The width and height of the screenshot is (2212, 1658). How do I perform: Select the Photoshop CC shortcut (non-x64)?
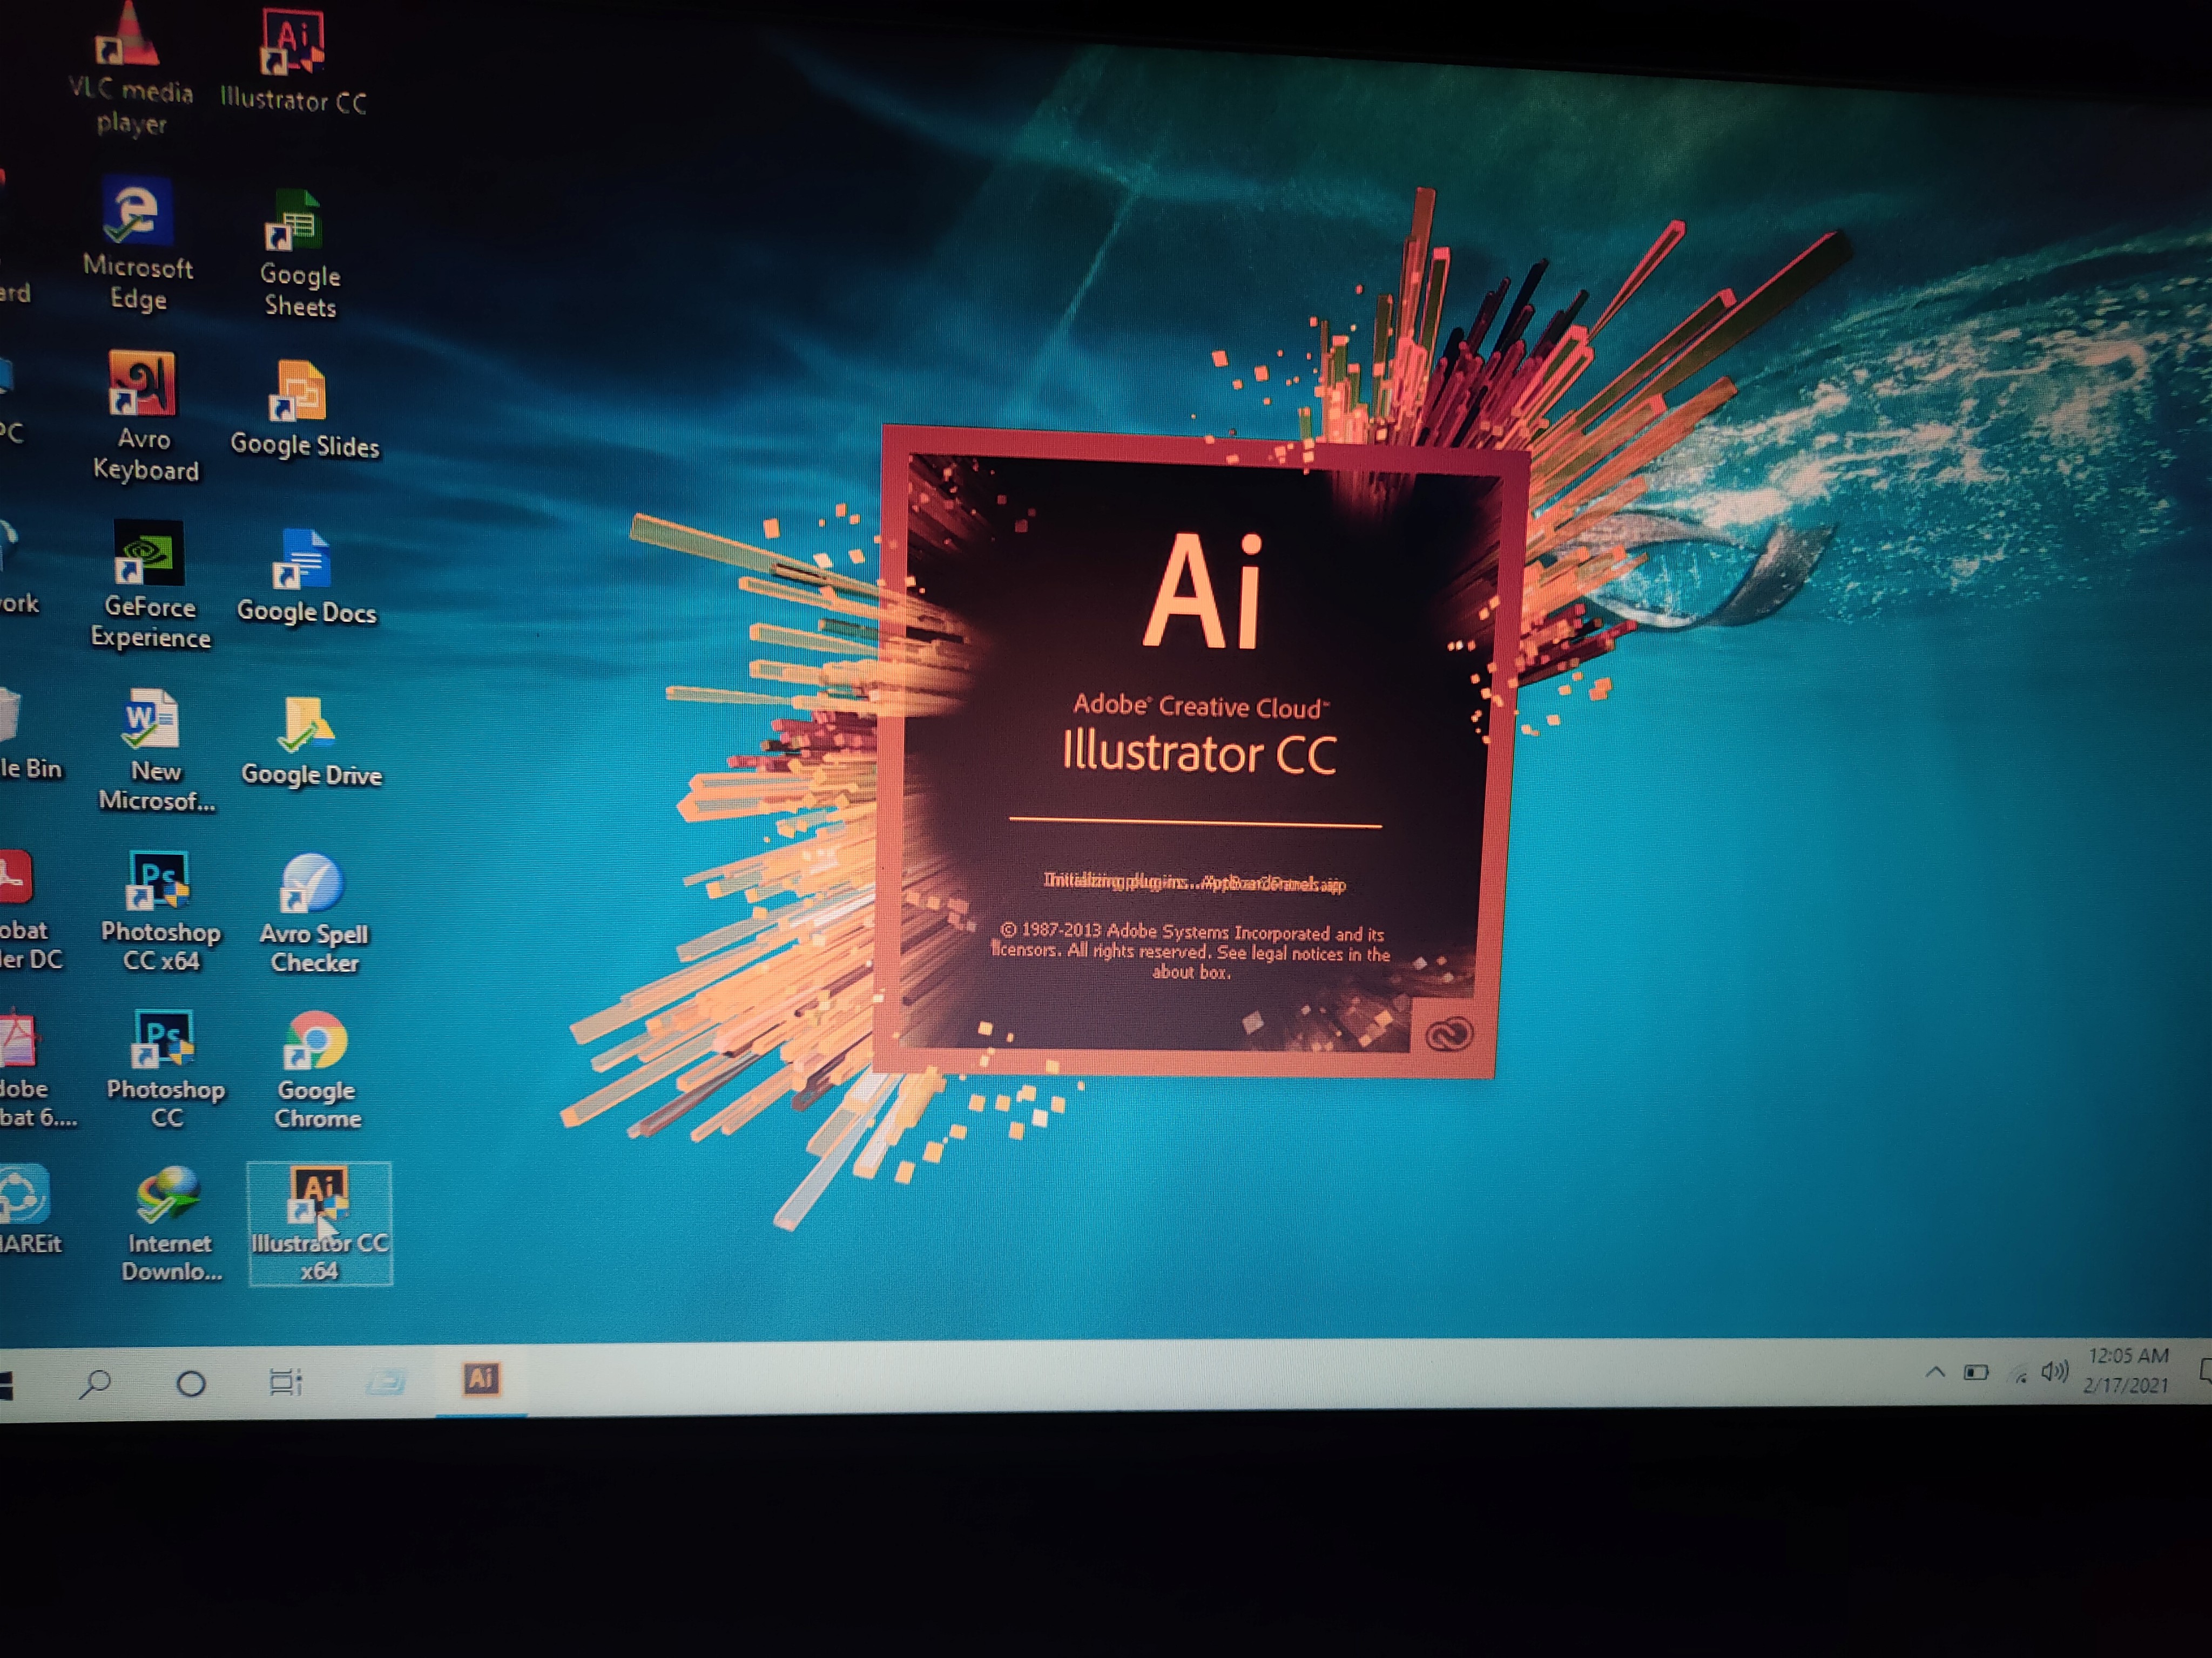point(165,1070)
